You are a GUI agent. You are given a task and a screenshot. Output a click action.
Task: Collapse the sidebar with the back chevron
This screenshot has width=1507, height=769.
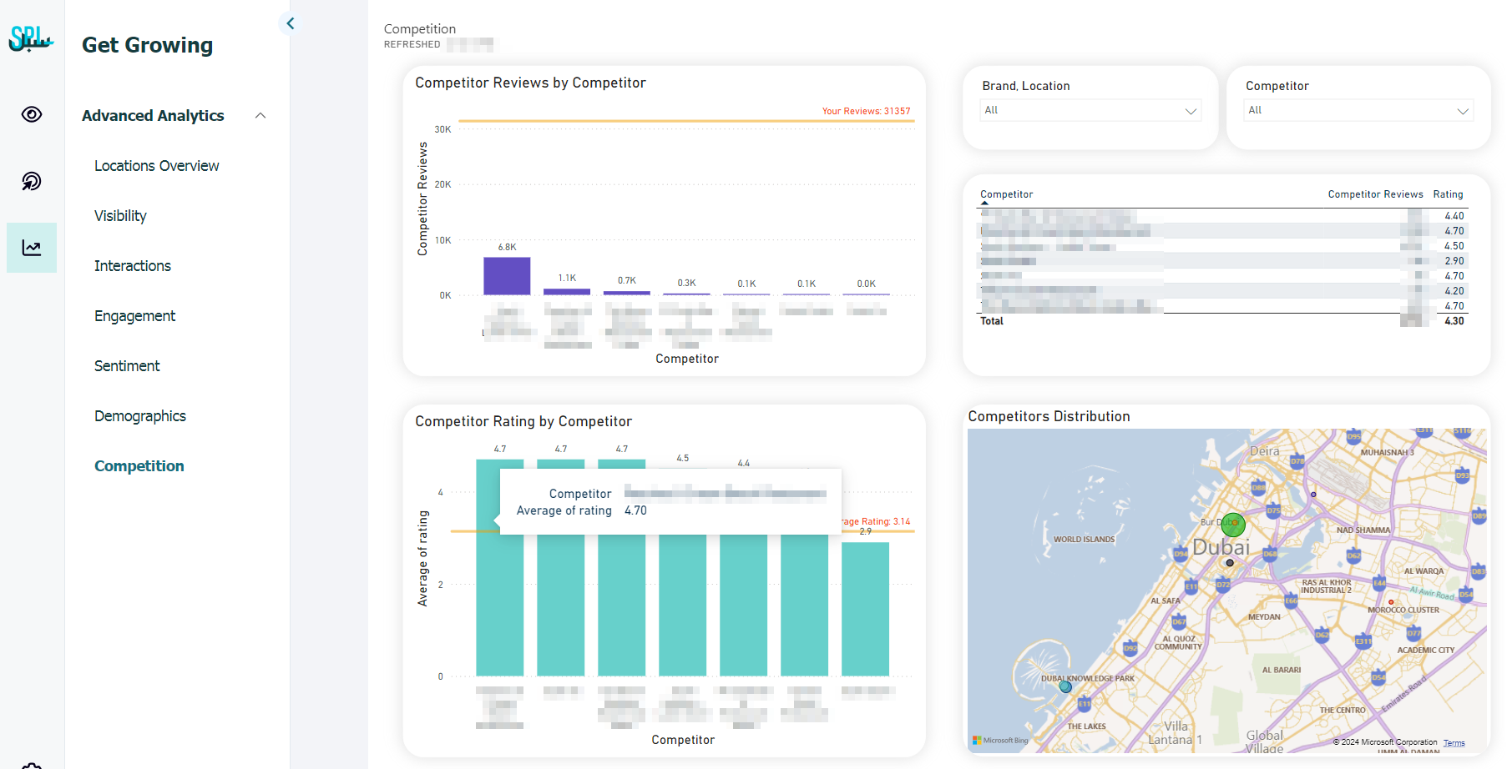pos(291,23)
